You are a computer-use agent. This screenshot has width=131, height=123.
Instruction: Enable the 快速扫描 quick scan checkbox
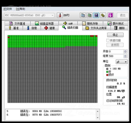click(x=108, y=40)
